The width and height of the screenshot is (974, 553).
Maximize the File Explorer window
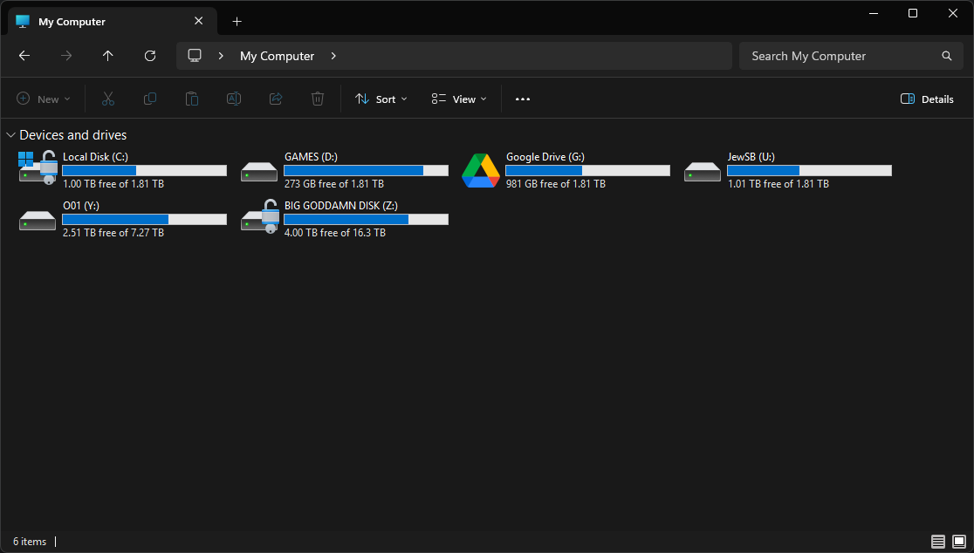pyautogui.click(x=913, y=14)
